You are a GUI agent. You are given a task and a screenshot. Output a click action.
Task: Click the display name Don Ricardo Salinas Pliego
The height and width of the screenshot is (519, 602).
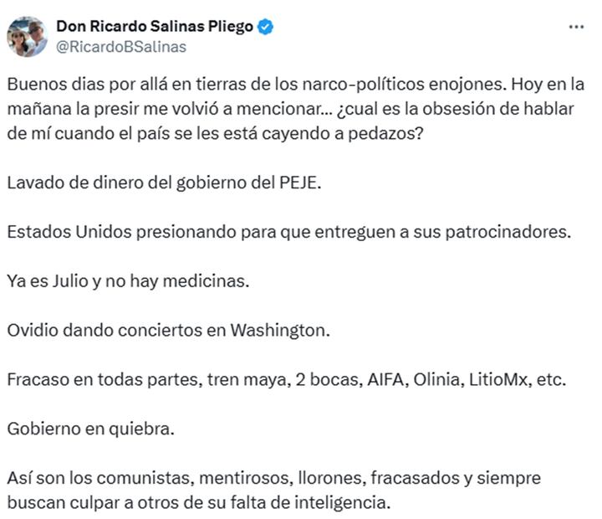[x=154, y=27]
